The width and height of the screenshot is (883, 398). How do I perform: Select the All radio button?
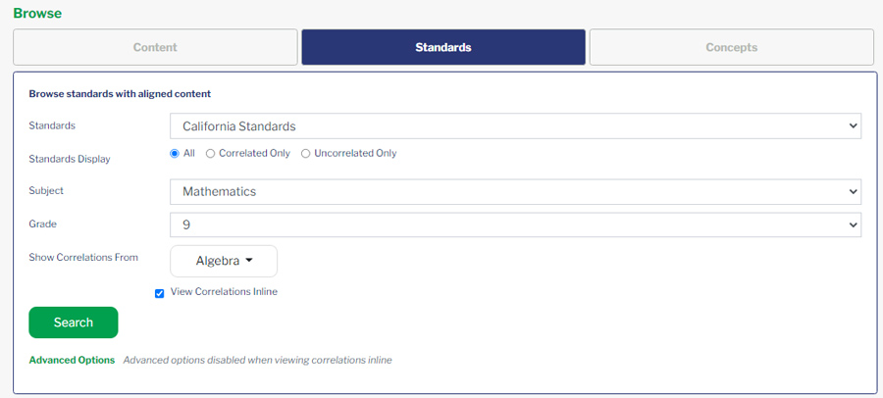point(174,153)
